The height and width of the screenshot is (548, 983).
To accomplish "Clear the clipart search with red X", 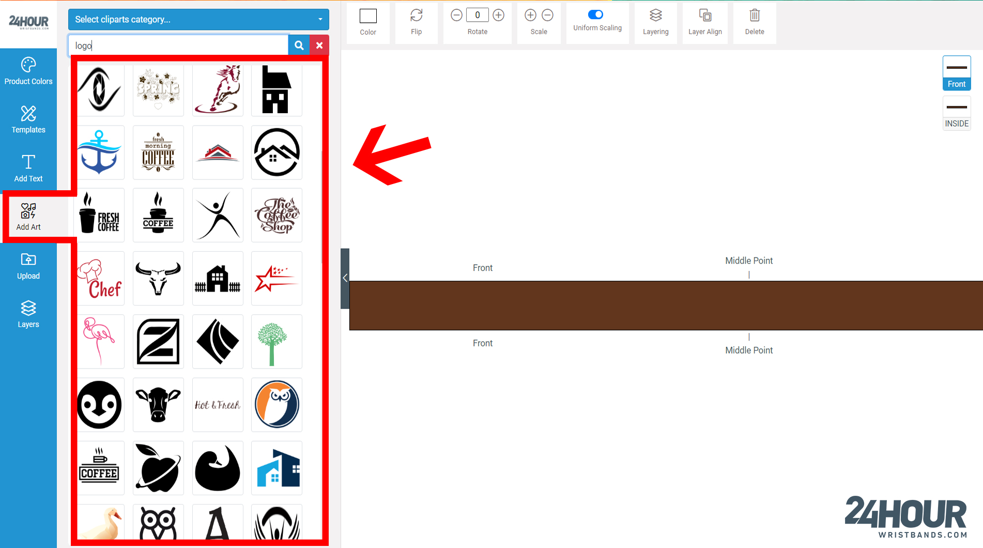I will [x=319, y=45].
